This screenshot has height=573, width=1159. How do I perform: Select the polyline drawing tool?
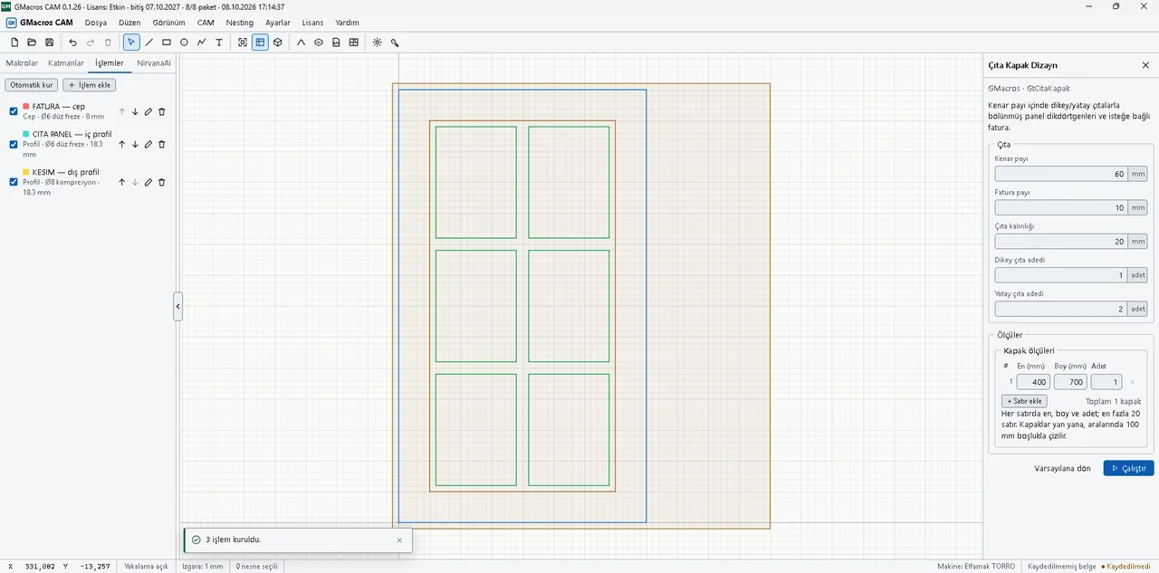click(x=201, y=43)
